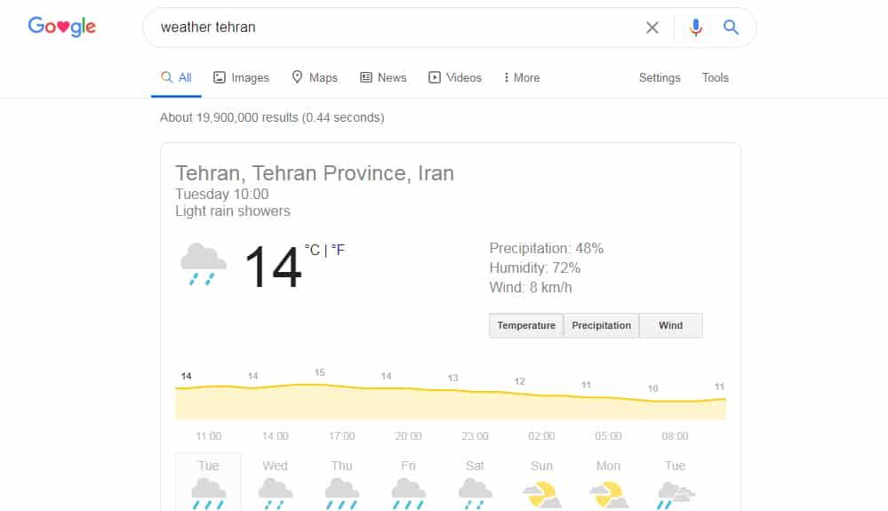The width and height of the screenshot is (888, 511).
Task: Click the Google logo
Action: tap(61, 27)
